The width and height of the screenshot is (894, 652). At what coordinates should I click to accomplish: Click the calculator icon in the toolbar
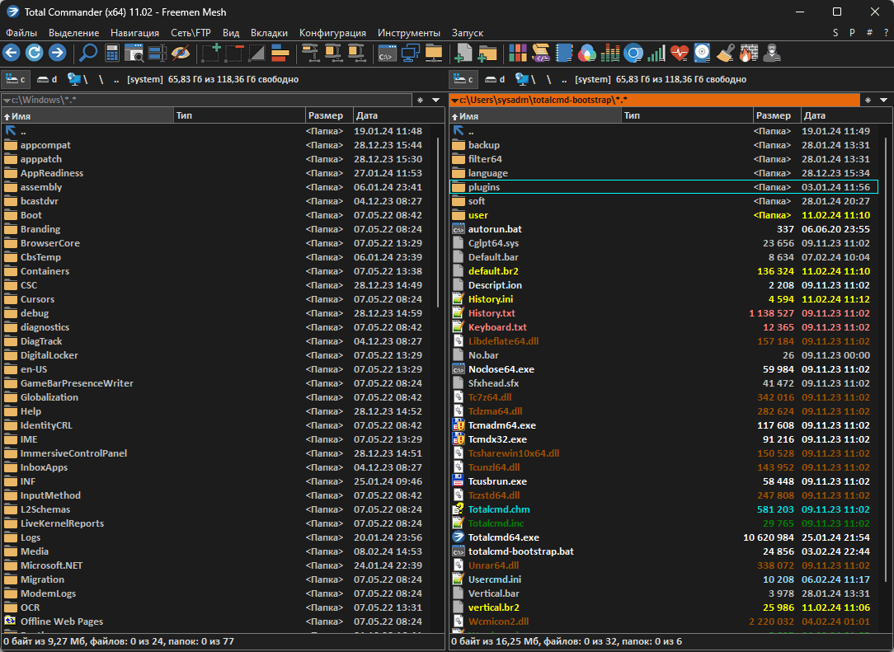[x=111, y=54]
